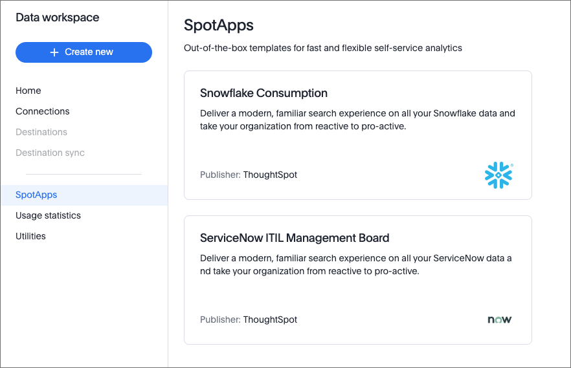Open the Snowflake Consumption card title
This screenshot has width=571, height=368.
point(263,93)
